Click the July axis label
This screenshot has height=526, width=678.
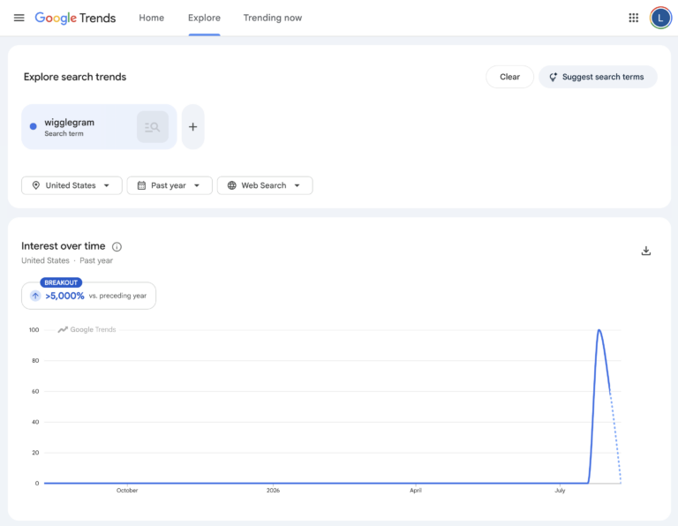point(560,490)
